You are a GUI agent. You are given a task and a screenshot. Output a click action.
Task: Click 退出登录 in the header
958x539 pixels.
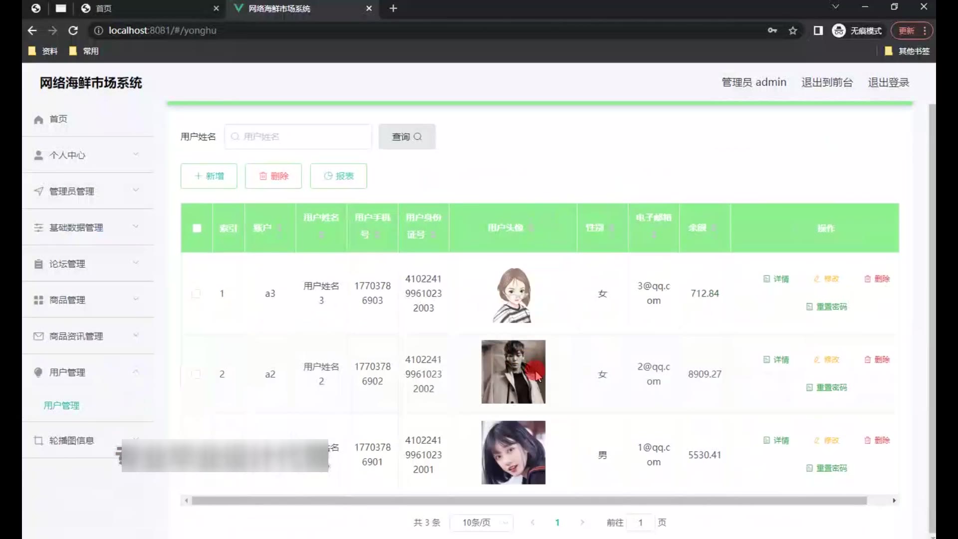pyautogui.click(x=888, y=82)
